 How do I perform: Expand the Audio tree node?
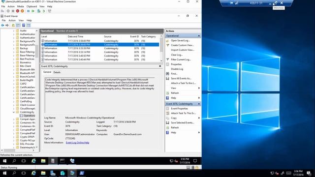pos(14,30)
